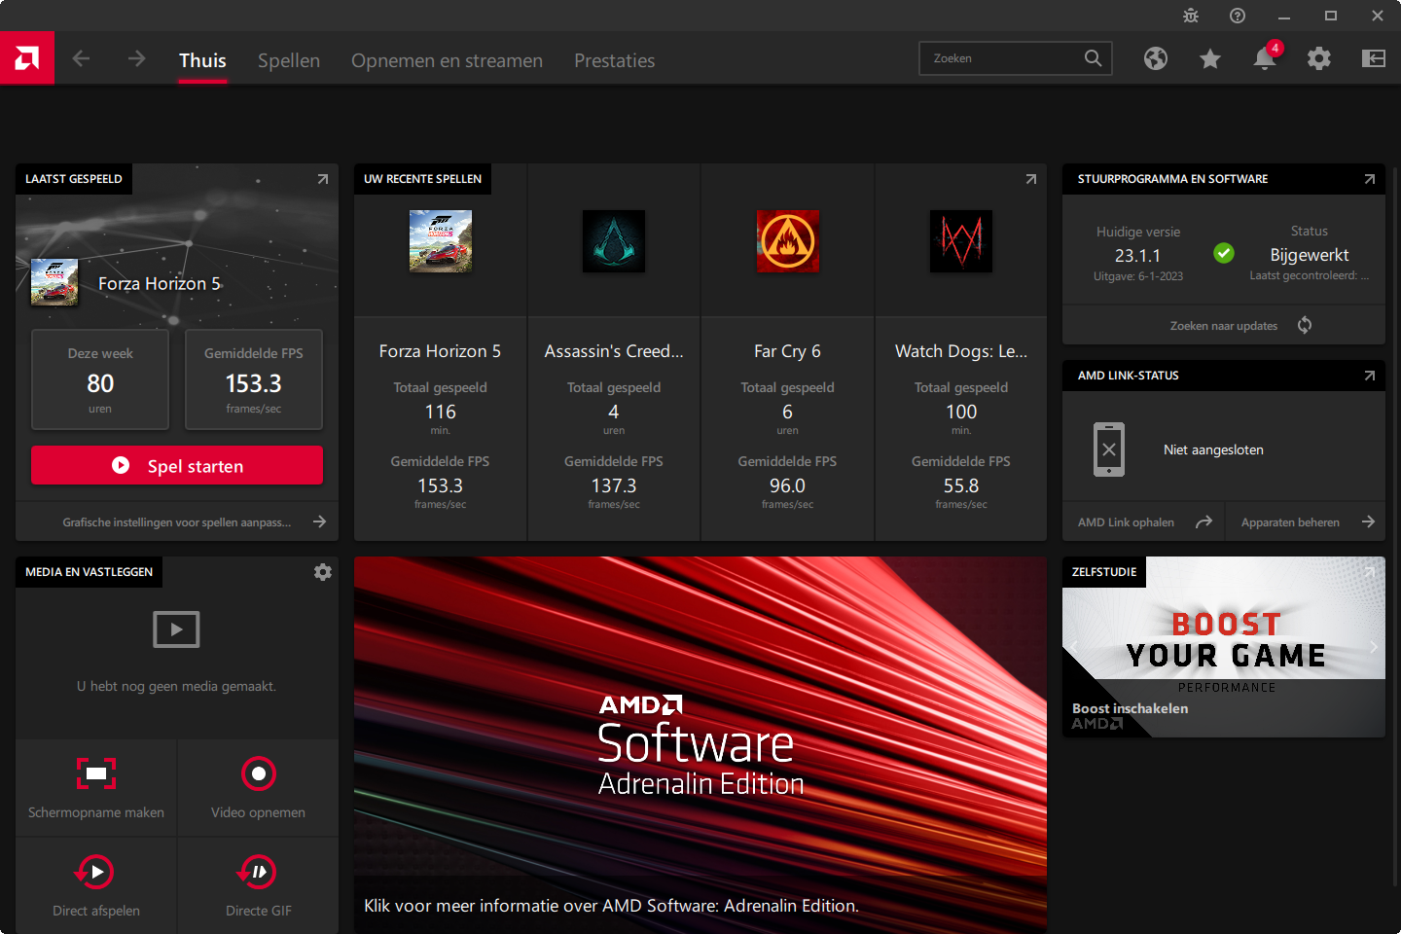Viewport: 1401px width, 934px height.
Task: Click the Deze week 80 uren tile
Action: point(100,379)
